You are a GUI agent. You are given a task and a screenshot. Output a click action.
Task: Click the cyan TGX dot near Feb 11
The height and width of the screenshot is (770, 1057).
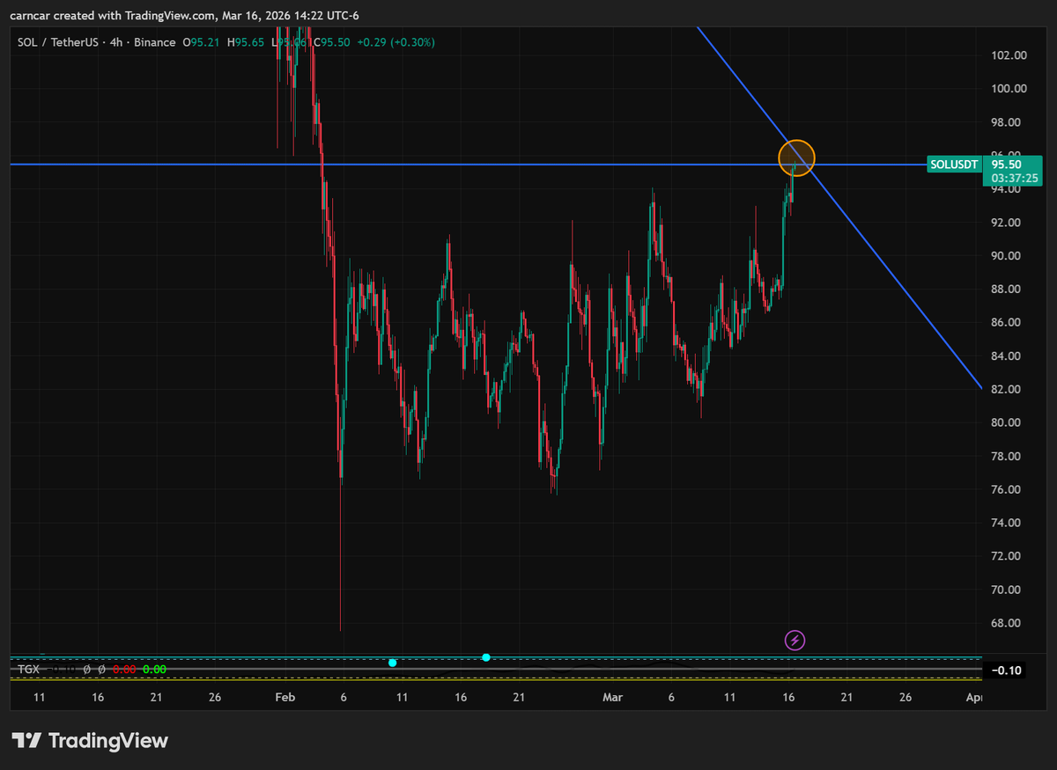pos(392,663)
